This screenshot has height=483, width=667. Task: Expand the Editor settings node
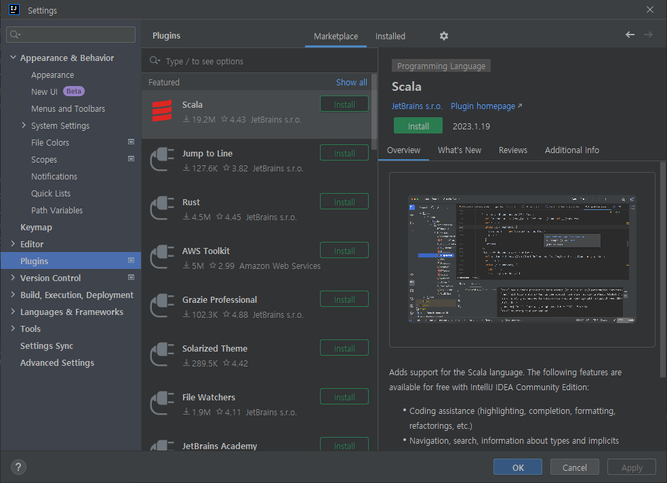[13, 244]
